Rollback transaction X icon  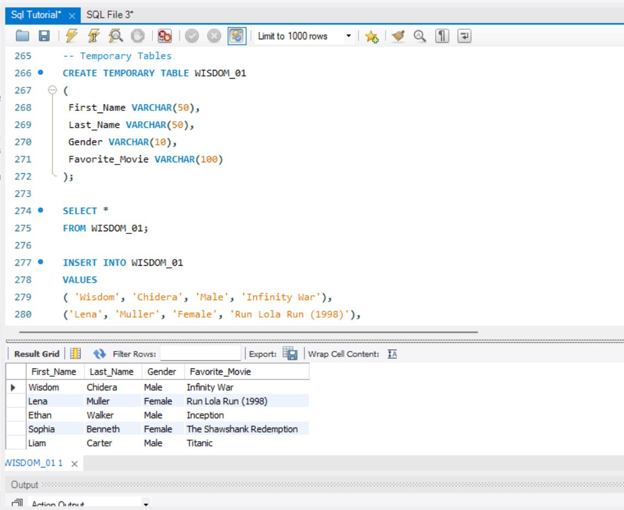tap(214, 36)
